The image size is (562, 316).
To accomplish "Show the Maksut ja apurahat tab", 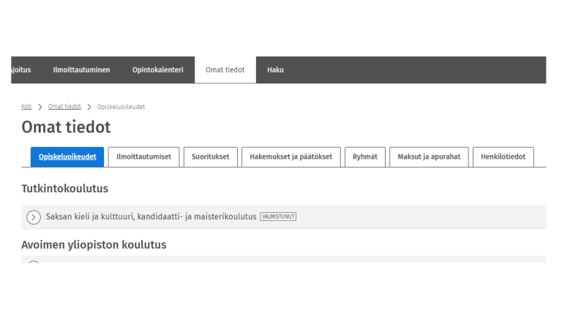I will (x=429, y=157).
